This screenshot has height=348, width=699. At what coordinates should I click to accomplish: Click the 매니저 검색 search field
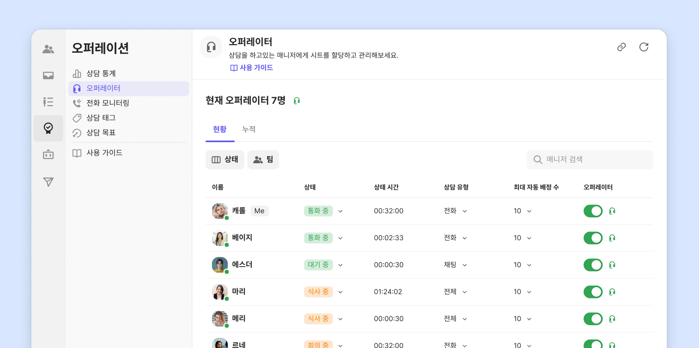click(x=590, y=160)
